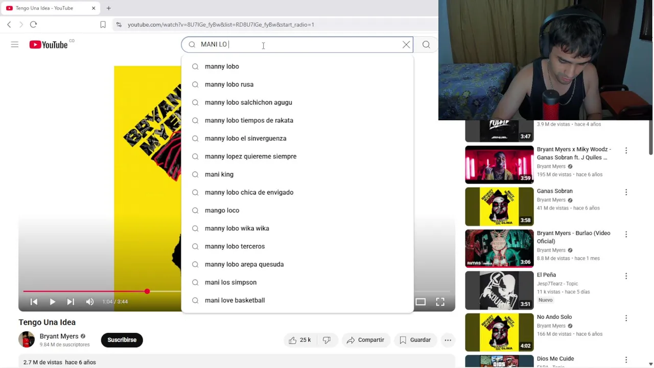Open Ganas Sobran ft. J Quiles thumbnail
This screenshot has width=654, height=368.
[x=499, y=165]
